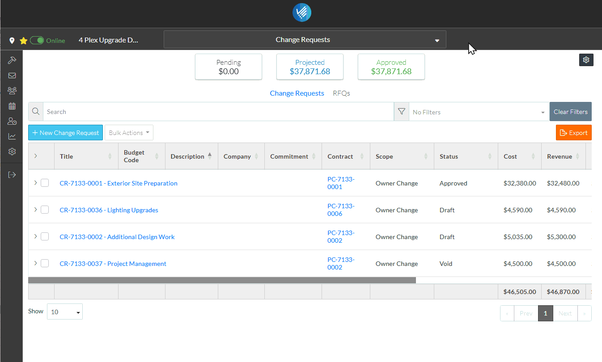Click the yellow favorite star icon
602x362 pixels.
pyautogui.click(x=24, y=41)
